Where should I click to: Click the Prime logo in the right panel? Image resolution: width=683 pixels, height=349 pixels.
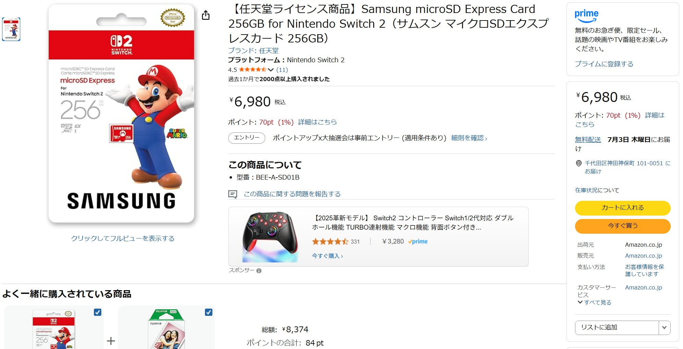coord(587,15)
